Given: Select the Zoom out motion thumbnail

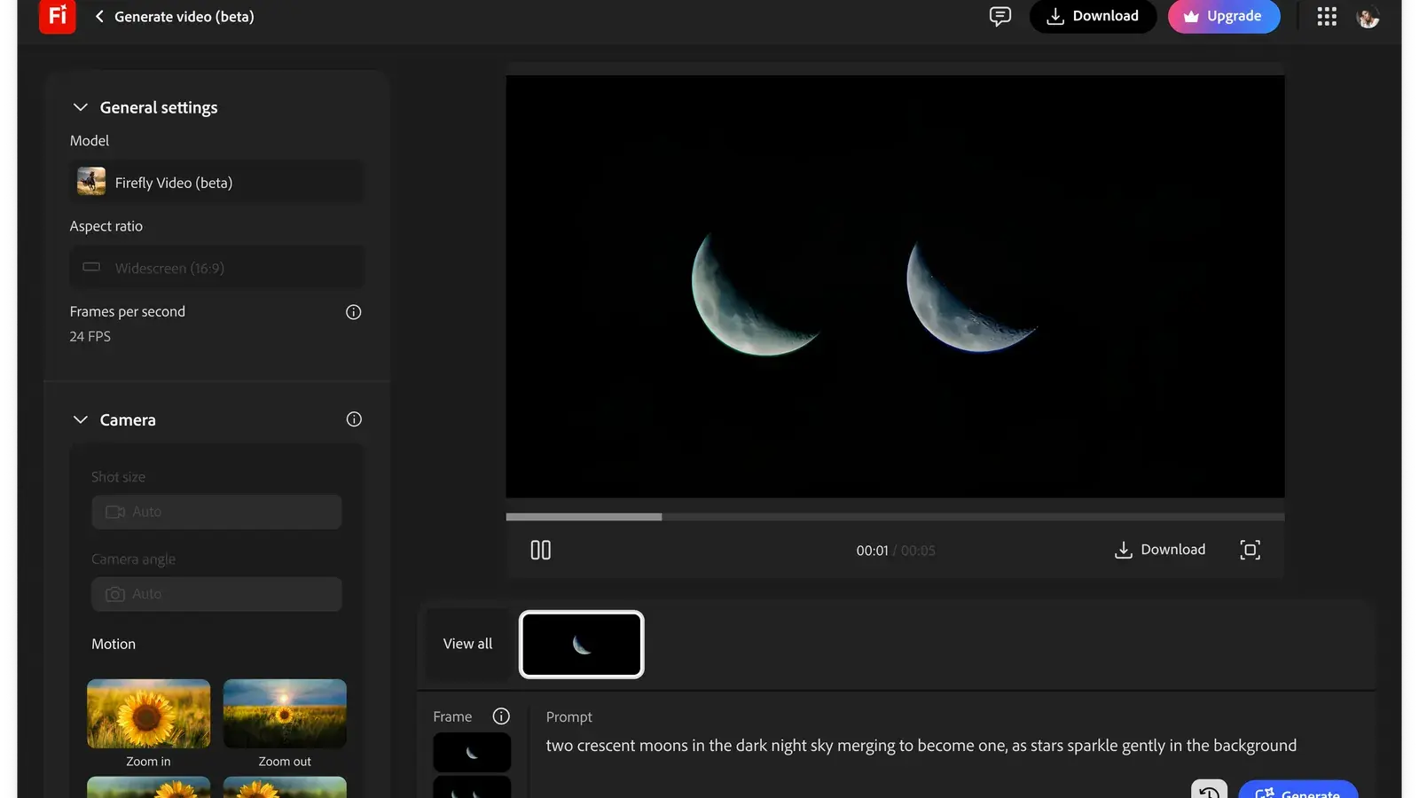Looking at the screenshot, I should click(x=285, y=714).
